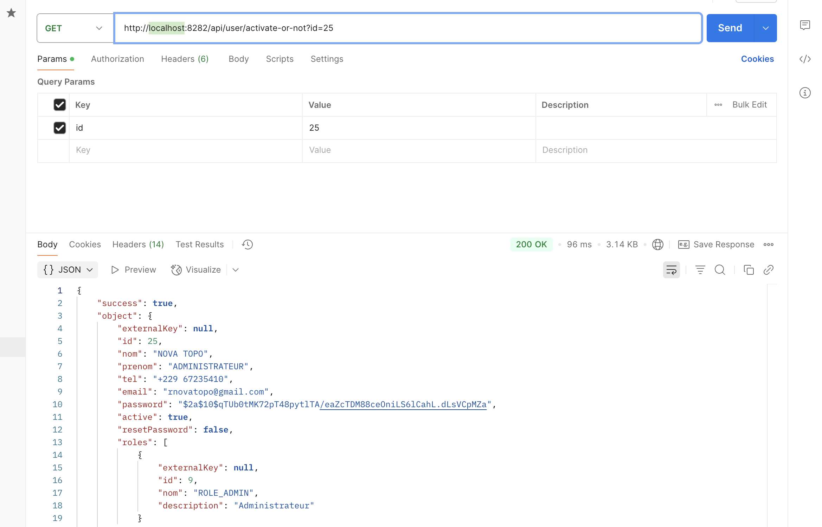Viewport: 822px width, 527px height.
Task: Toggle the select-all params header checkbox
Action: [60, 105]
